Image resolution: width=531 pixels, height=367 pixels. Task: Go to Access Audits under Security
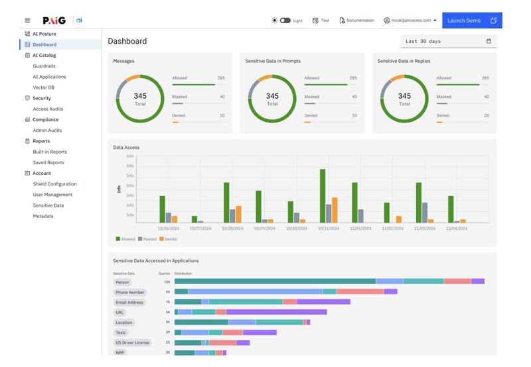tap(48, 109)
